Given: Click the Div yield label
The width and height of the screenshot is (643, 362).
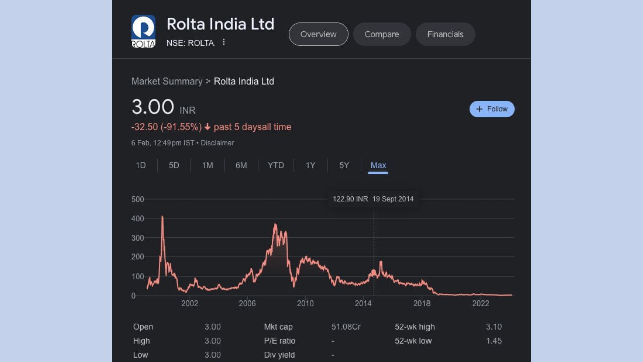Looking at the screenshot, I should pos(279,355).
